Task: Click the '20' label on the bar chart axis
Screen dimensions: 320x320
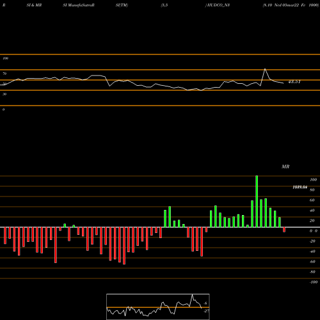Action: (x=312, y=221)
